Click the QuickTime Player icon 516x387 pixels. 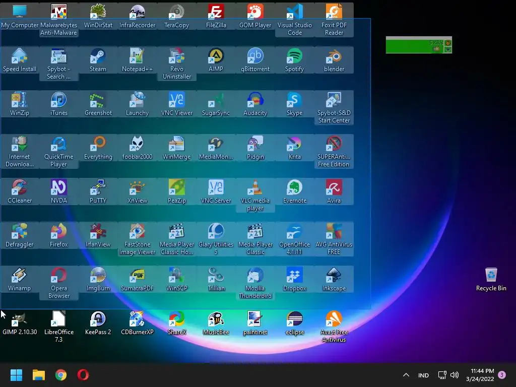pos(58,151)
